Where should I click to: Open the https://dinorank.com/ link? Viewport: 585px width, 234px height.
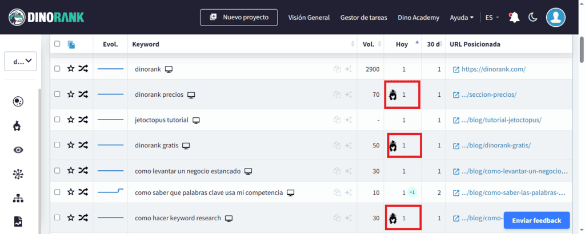pos(494,69)
